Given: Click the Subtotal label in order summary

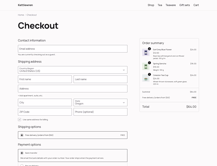Looking at the screenshot, I should (x=146, y=92).
